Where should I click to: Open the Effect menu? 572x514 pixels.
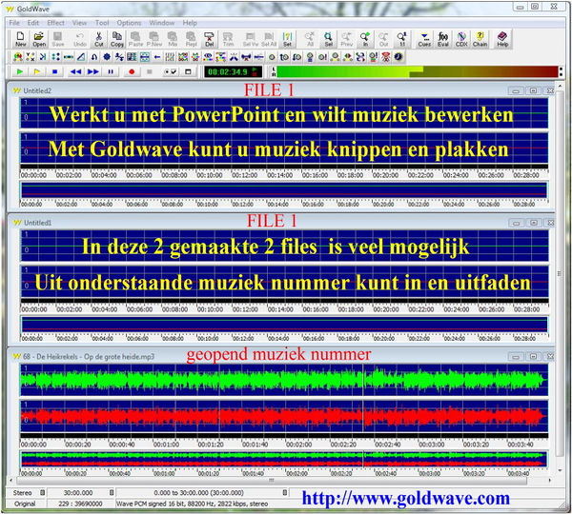(55, 23)
